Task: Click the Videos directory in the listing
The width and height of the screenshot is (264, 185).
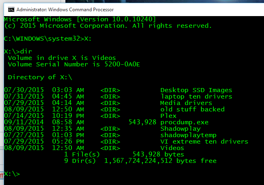Action: tap(172, 148)
